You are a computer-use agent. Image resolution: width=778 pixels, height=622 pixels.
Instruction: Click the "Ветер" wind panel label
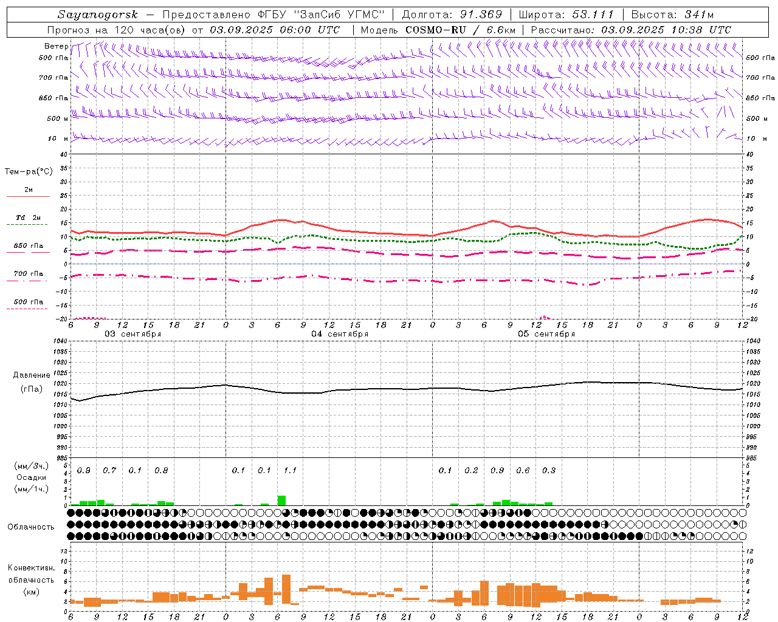point(56,46)
